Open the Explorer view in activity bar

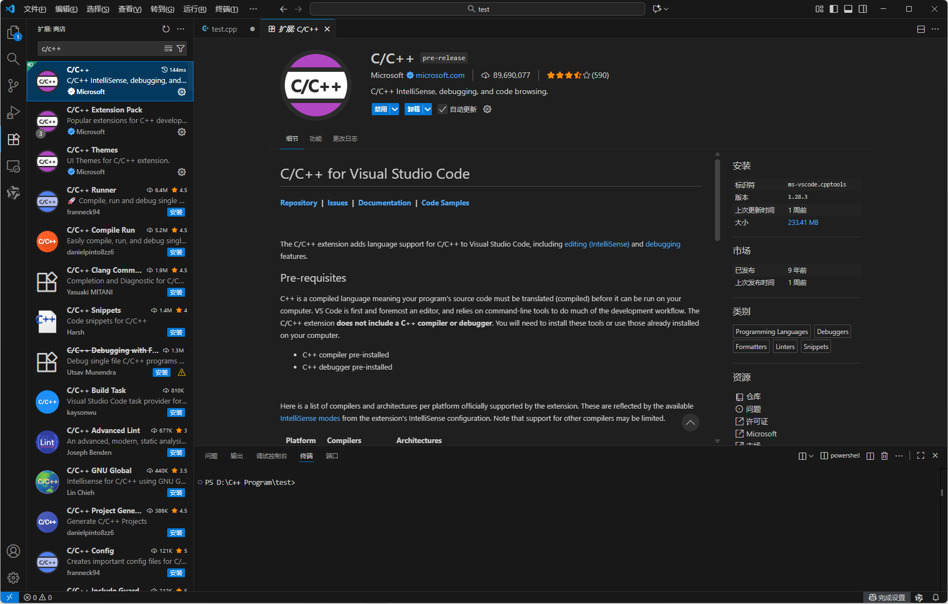coord(13,33)
